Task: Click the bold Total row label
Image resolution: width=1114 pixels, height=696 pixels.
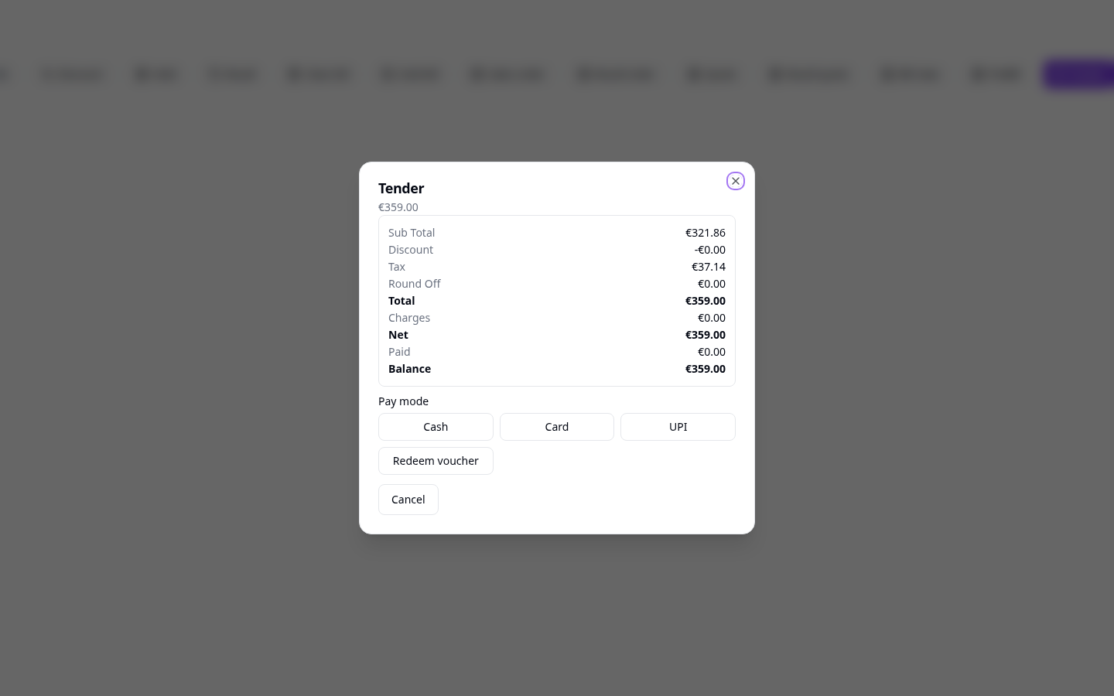Action: coord(402,301)
